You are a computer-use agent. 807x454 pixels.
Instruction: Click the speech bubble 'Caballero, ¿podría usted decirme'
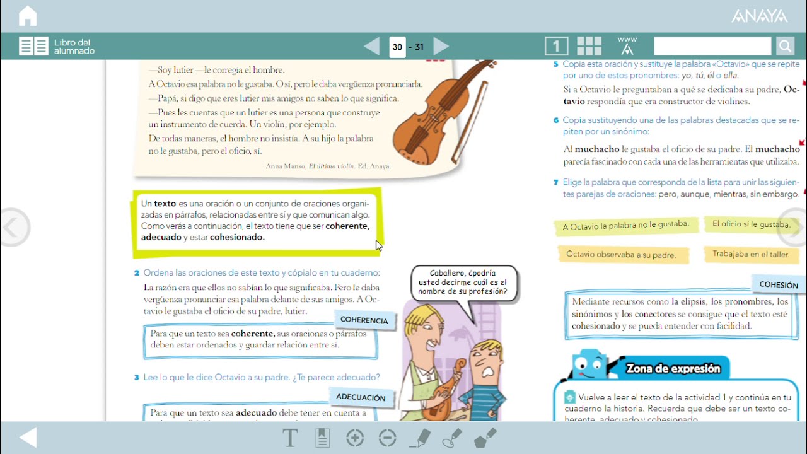pos(464,282)
